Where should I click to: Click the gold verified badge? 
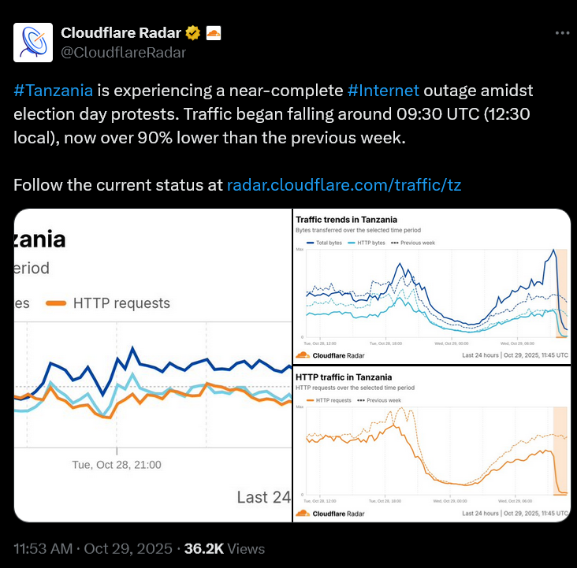[192, 33]
